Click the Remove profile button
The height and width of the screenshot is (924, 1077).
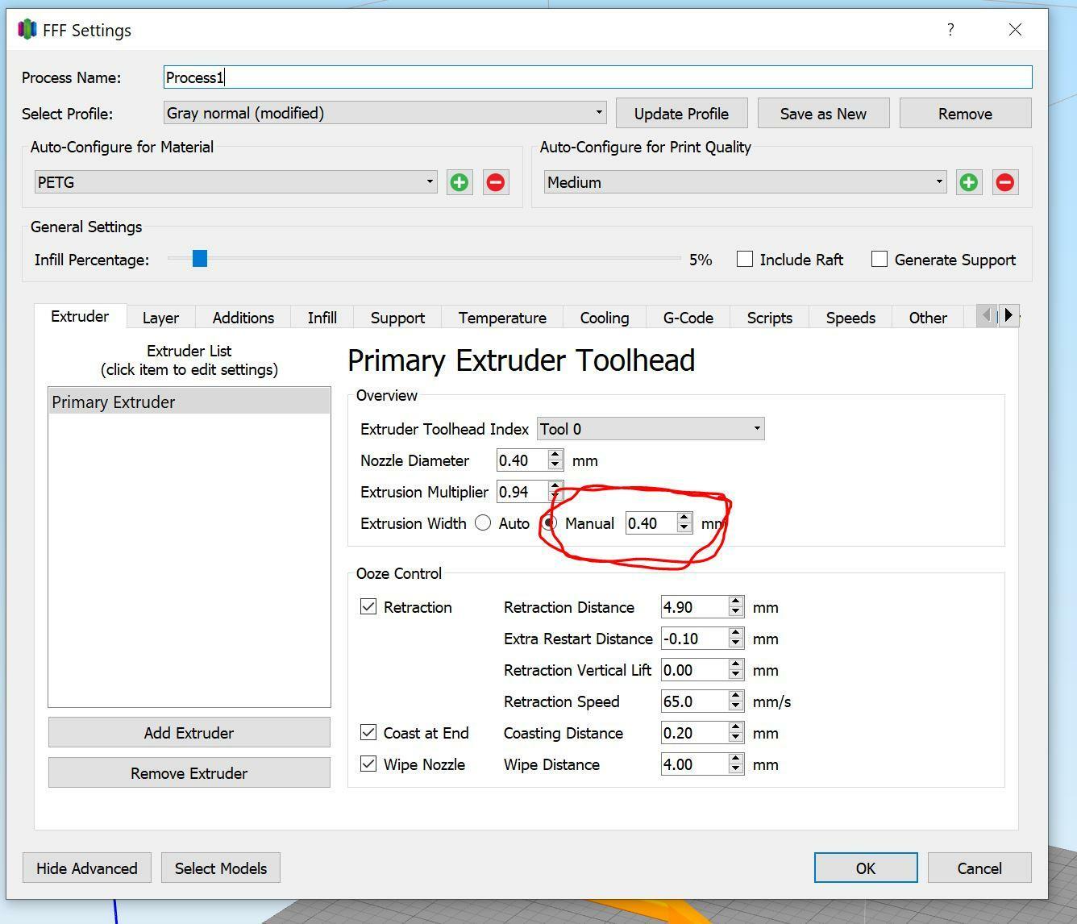point(965,113)
